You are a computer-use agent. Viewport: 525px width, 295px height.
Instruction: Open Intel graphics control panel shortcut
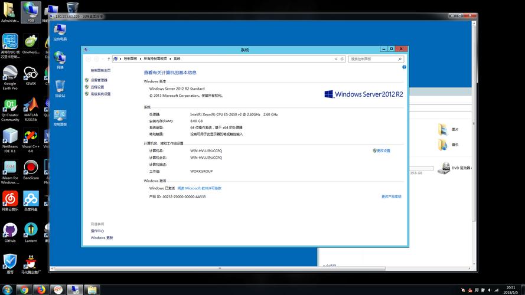[9, 46]
